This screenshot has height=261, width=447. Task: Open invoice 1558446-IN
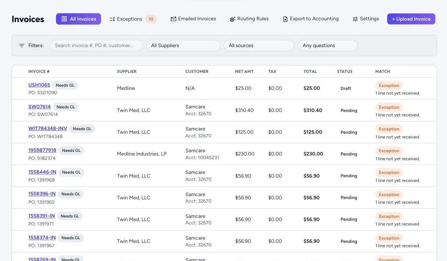click(42, 172)
